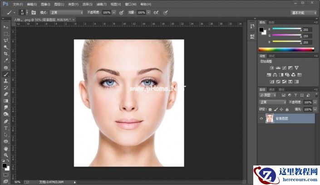Expand the 基本功能 workspace dropdown

[304, 13]
